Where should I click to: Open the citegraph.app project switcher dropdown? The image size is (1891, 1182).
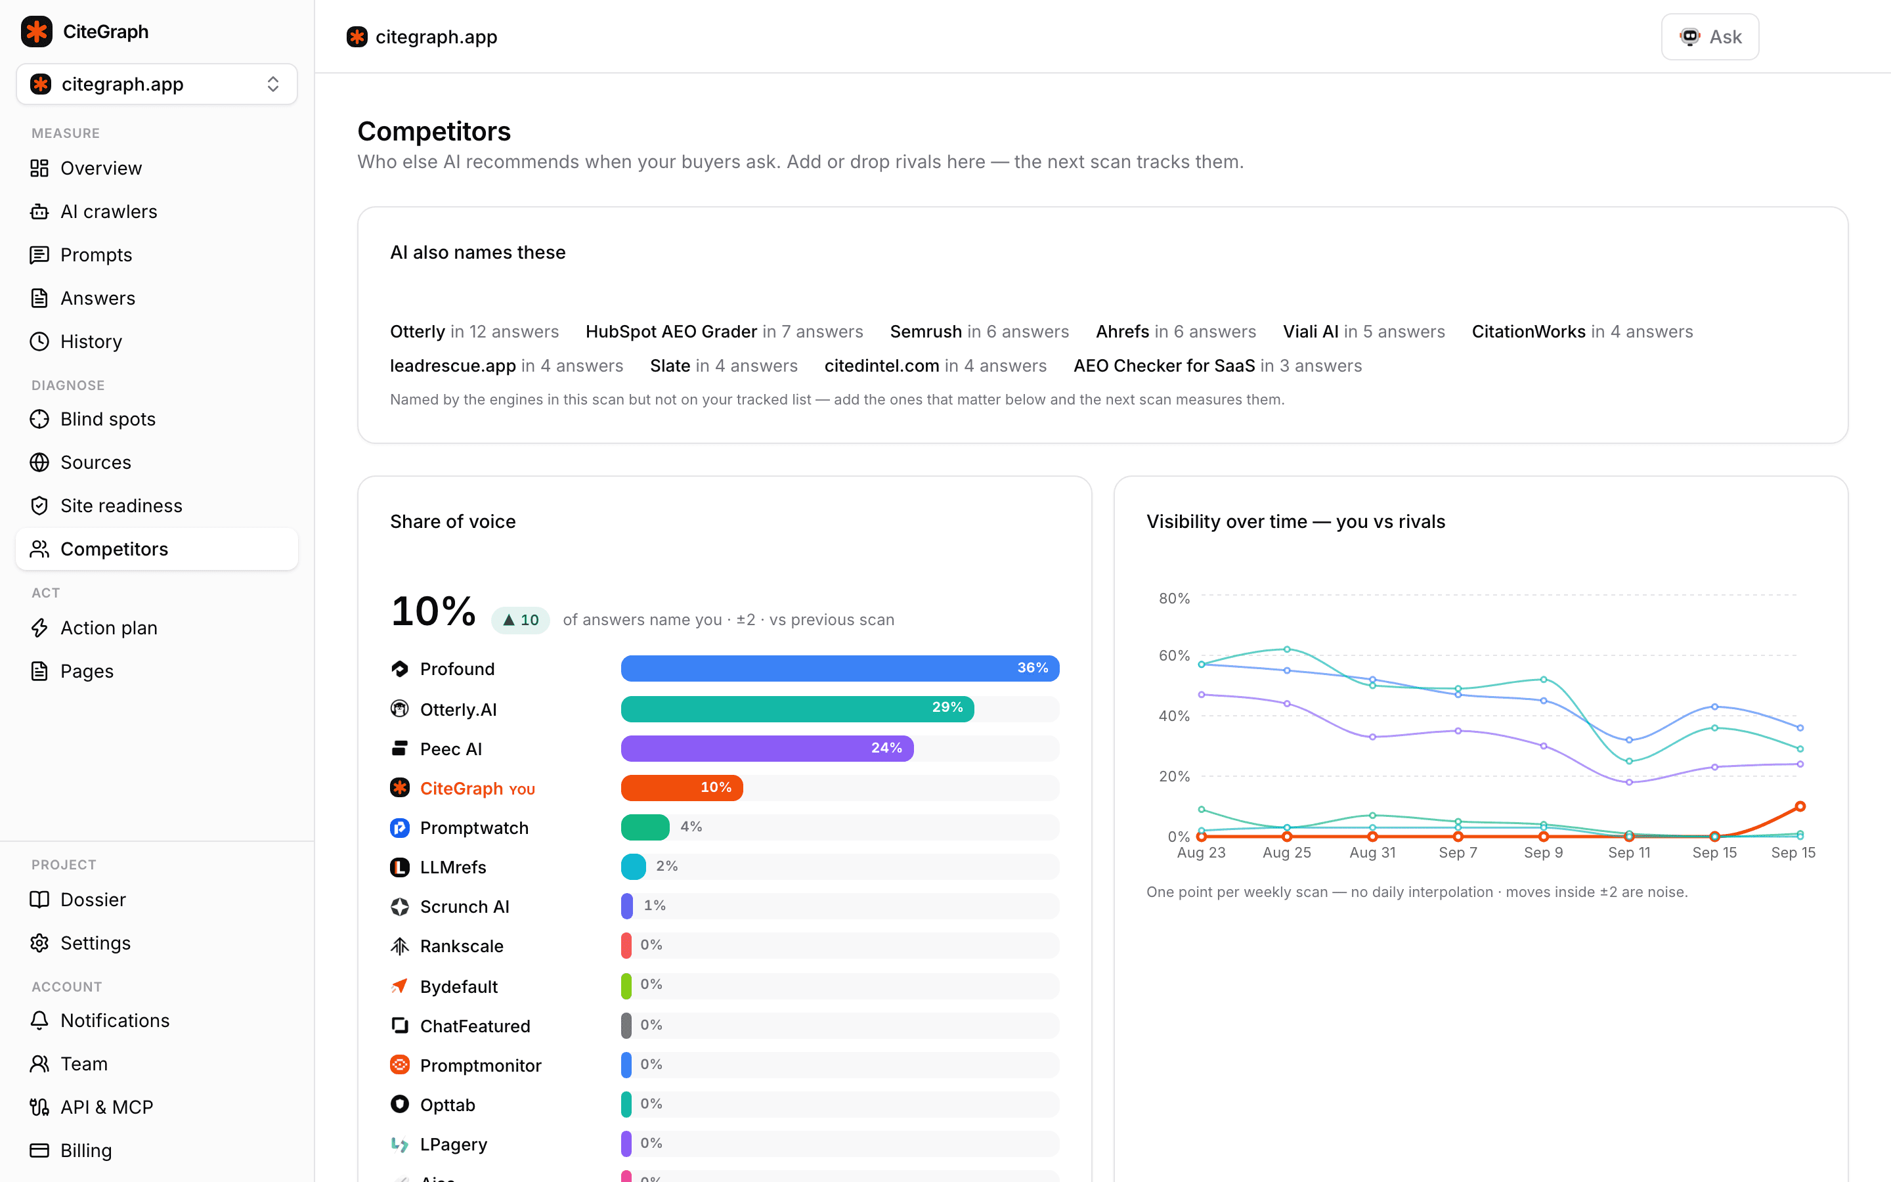point(156,83)
